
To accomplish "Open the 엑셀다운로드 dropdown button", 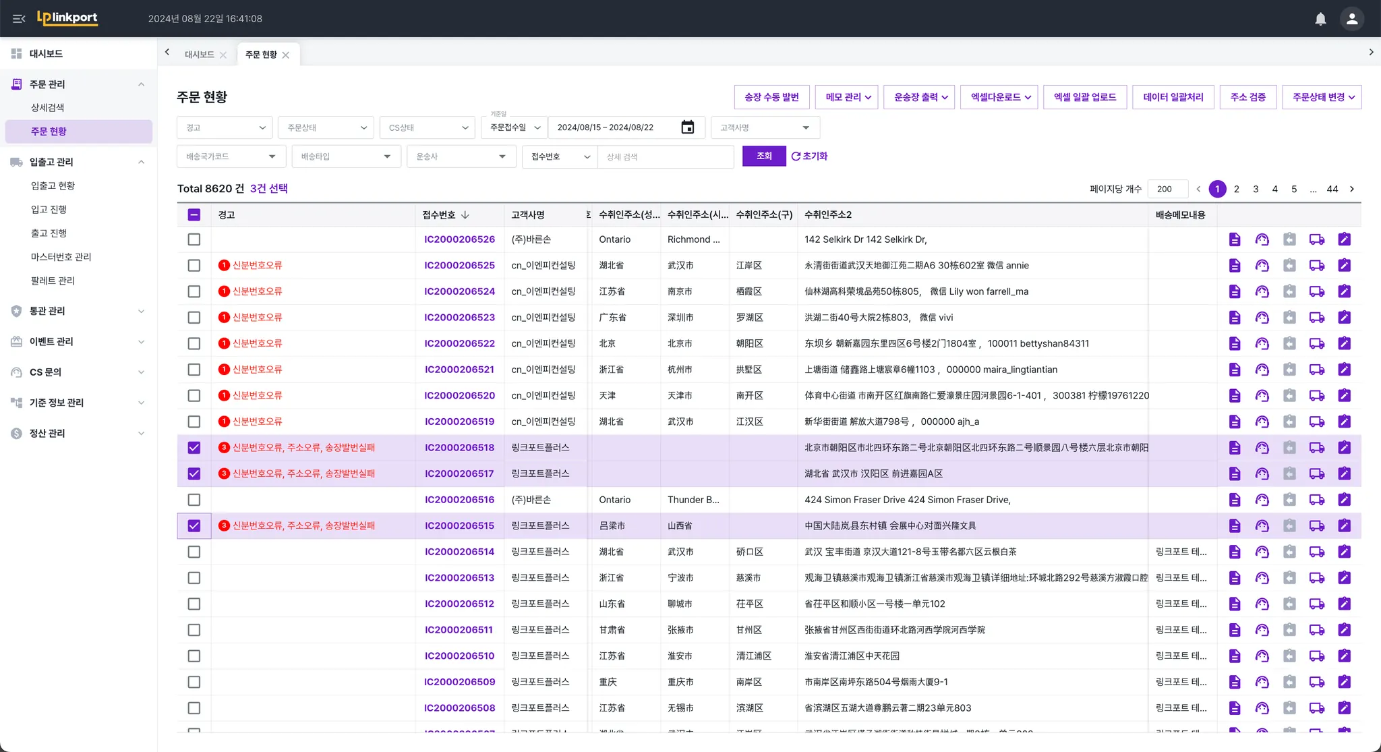I will (x=1000, y=97).
